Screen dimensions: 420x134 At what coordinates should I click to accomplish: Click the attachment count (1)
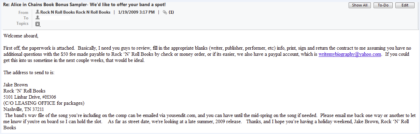(171, 12)
